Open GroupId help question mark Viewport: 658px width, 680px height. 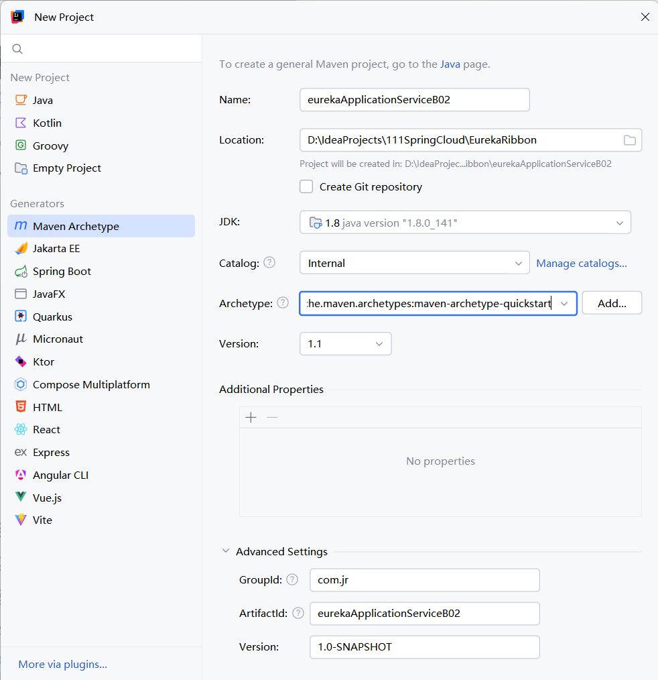tap(292, 579)
